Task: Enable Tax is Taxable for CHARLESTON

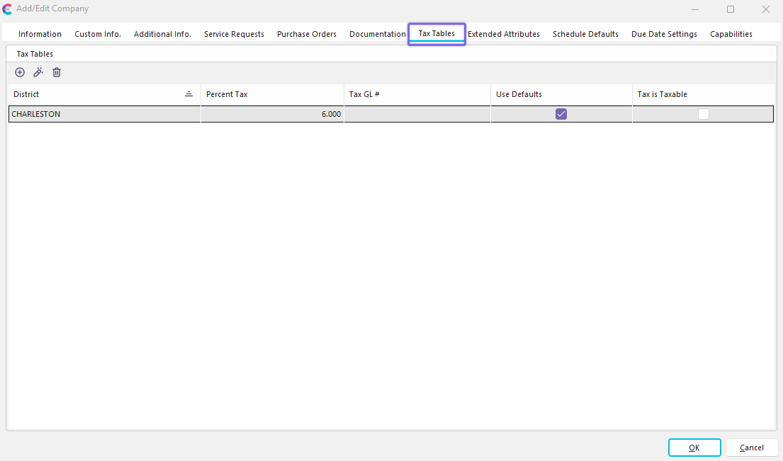Action: pyautogui.click(x=703, y=114)
